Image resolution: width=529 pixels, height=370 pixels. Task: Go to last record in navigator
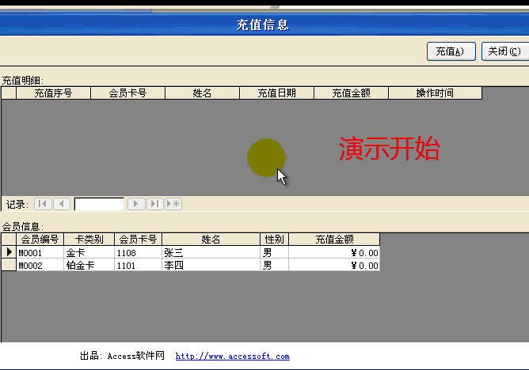155,204
